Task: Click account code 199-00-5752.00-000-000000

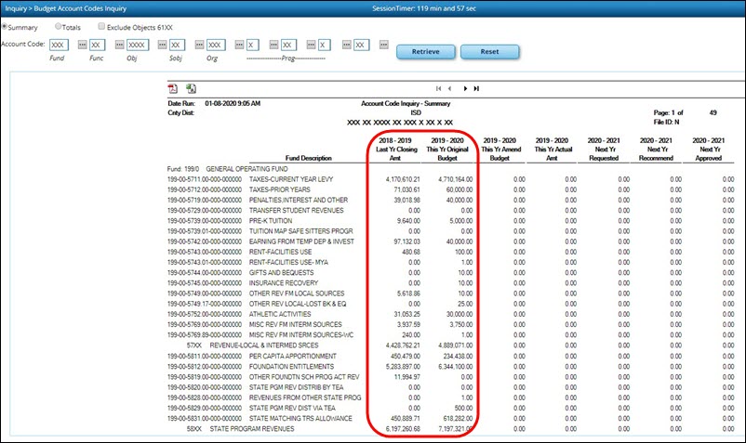Action: tap(205, 315)
